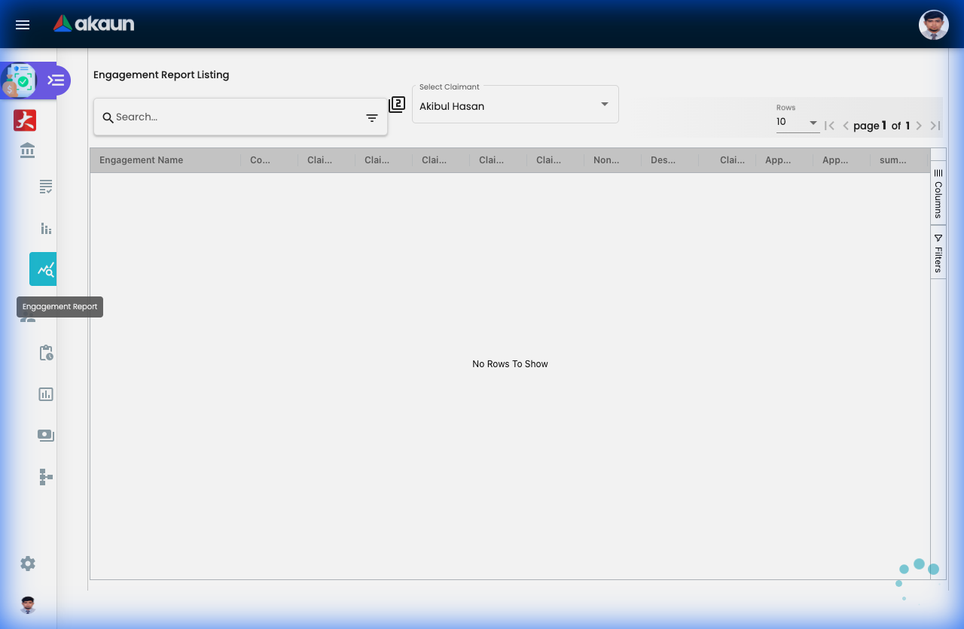This screenshot has width=964, height=629.
Task: Select the workflow/hierarchy icon in sidebar
Action: [x=45, y=476]
